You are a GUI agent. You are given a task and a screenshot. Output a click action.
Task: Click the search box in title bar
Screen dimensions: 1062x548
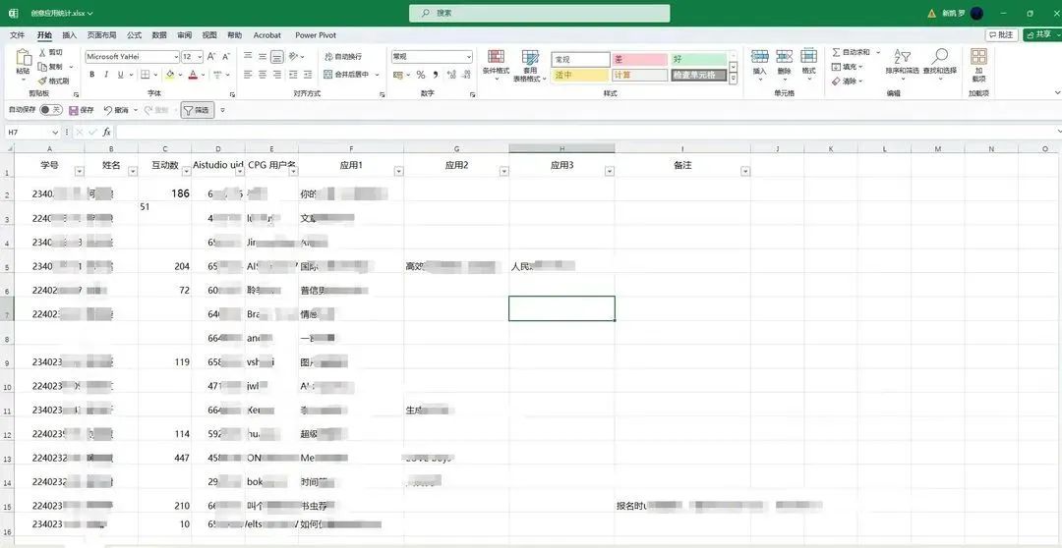[x=540, y=13]
